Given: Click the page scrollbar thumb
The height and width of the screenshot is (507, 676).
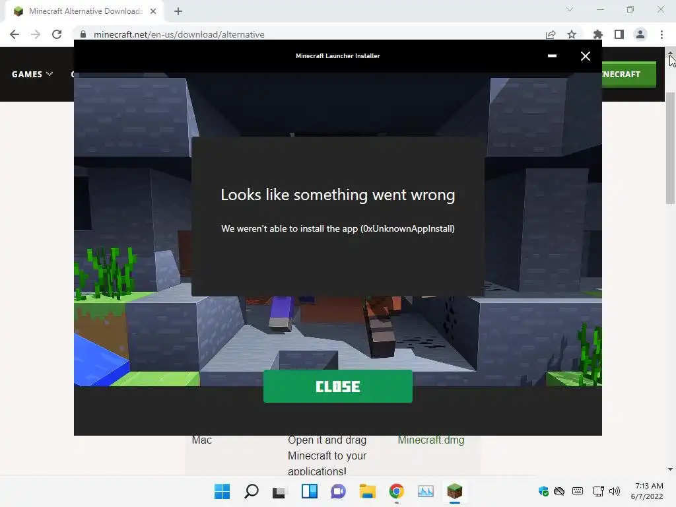Looking at the screenshot, I should tap(670, 148).
